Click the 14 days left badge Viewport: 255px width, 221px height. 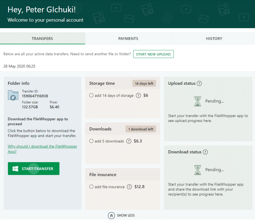click(144, 84)
